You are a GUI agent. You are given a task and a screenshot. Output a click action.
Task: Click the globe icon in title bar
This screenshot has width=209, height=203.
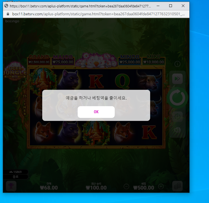6,6
